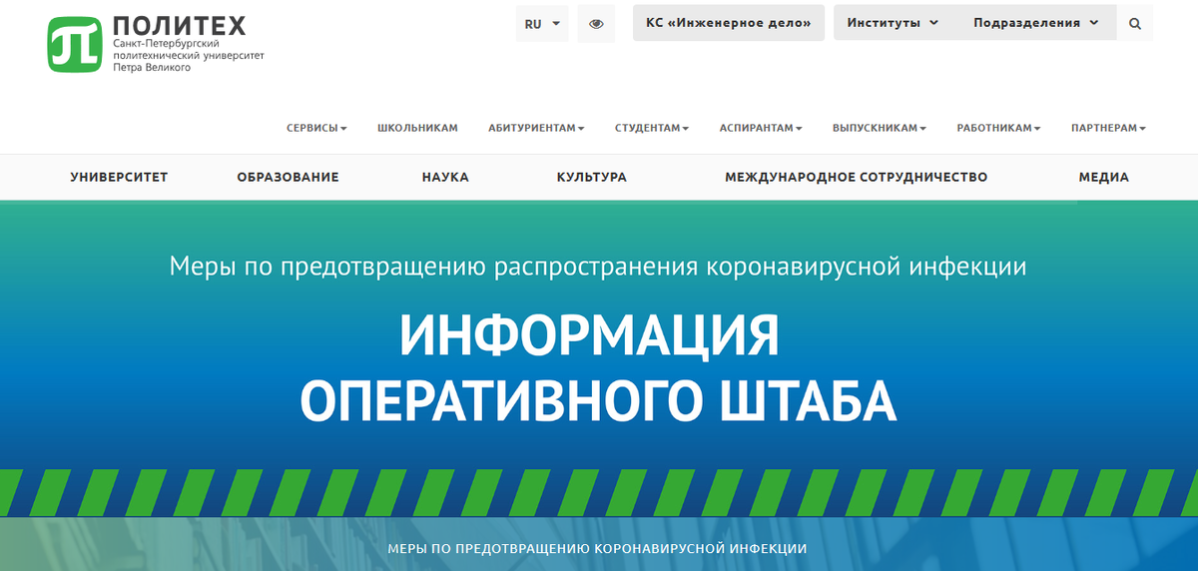Open КС «Инженерное дело» button
The image size is (1198, 571).
coord(729,23)
